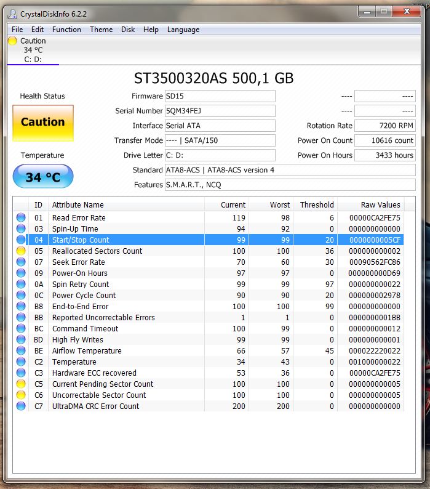Click blue status icon for Airflow Temperature
The image size is (430, 489).
21,350
